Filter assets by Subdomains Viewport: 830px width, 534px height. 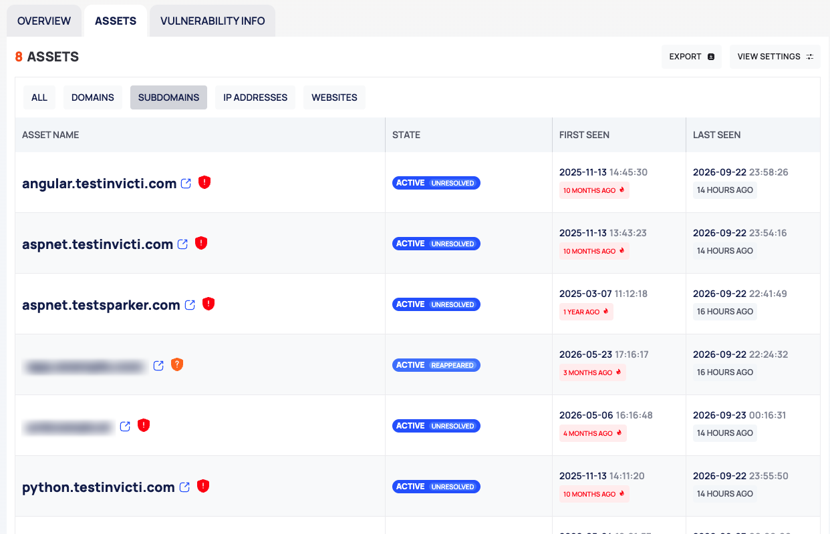(168, 97)
